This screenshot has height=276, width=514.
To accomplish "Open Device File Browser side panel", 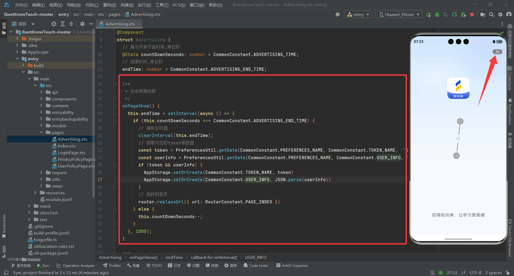I will [x=510, y=238].
